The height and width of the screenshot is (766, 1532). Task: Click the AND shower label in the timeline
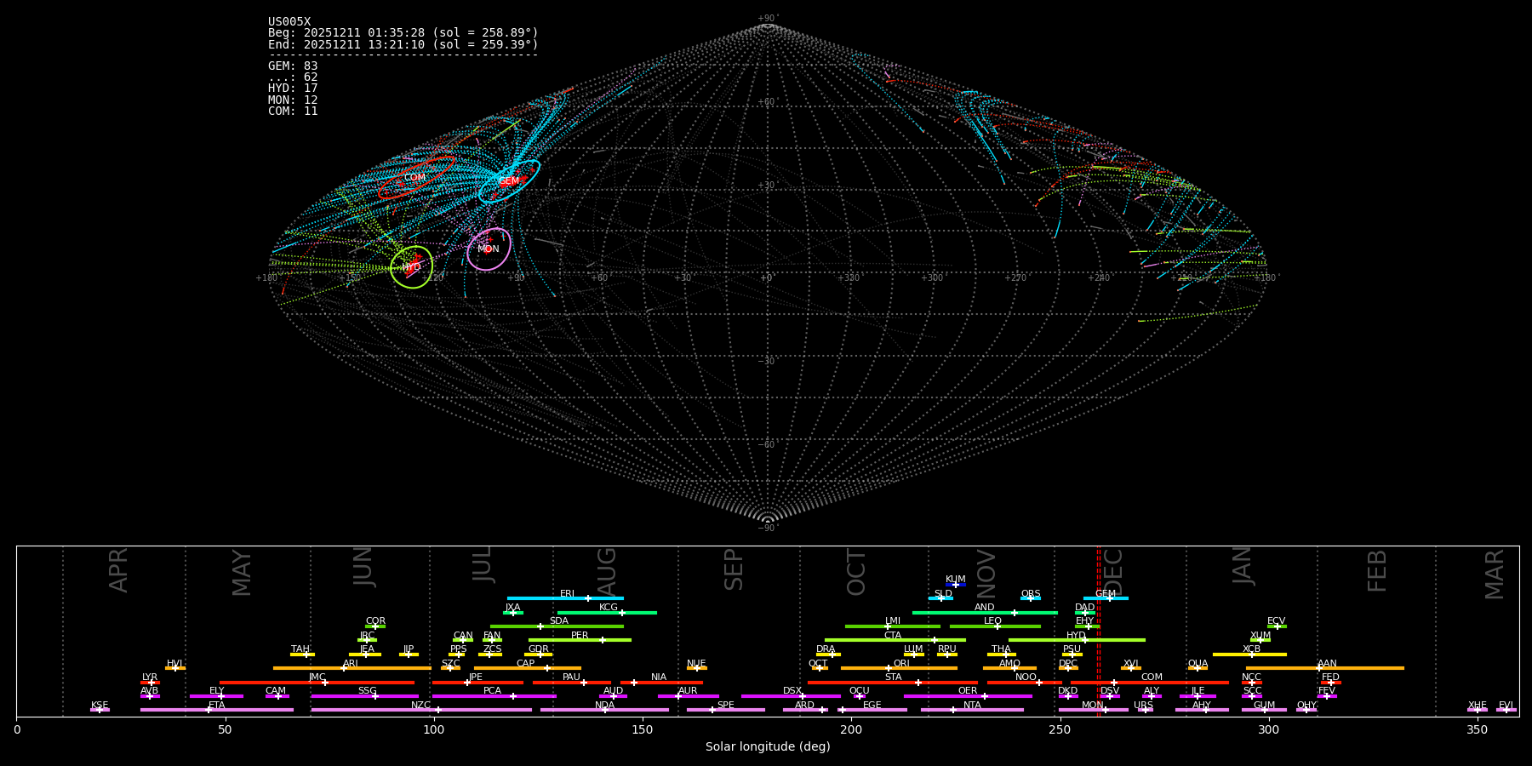[x=985, y=608]
